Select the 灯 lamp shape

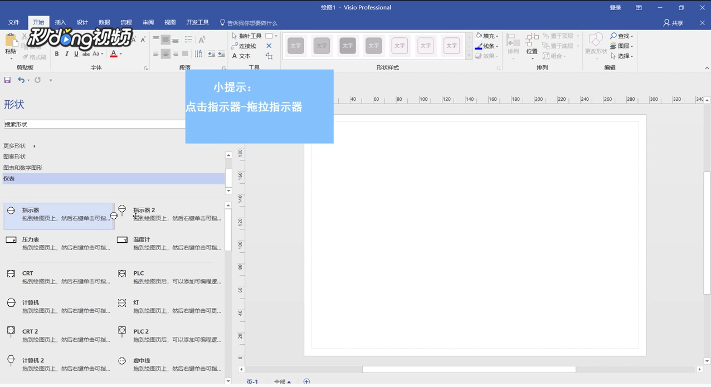(169, 306)
